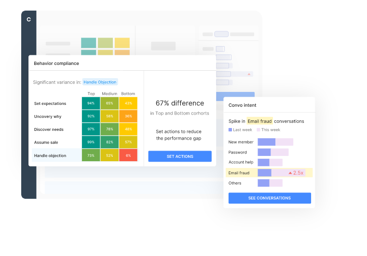
Task: Select the Email fraud highlighted tag
Action: [x=259, y=121]
